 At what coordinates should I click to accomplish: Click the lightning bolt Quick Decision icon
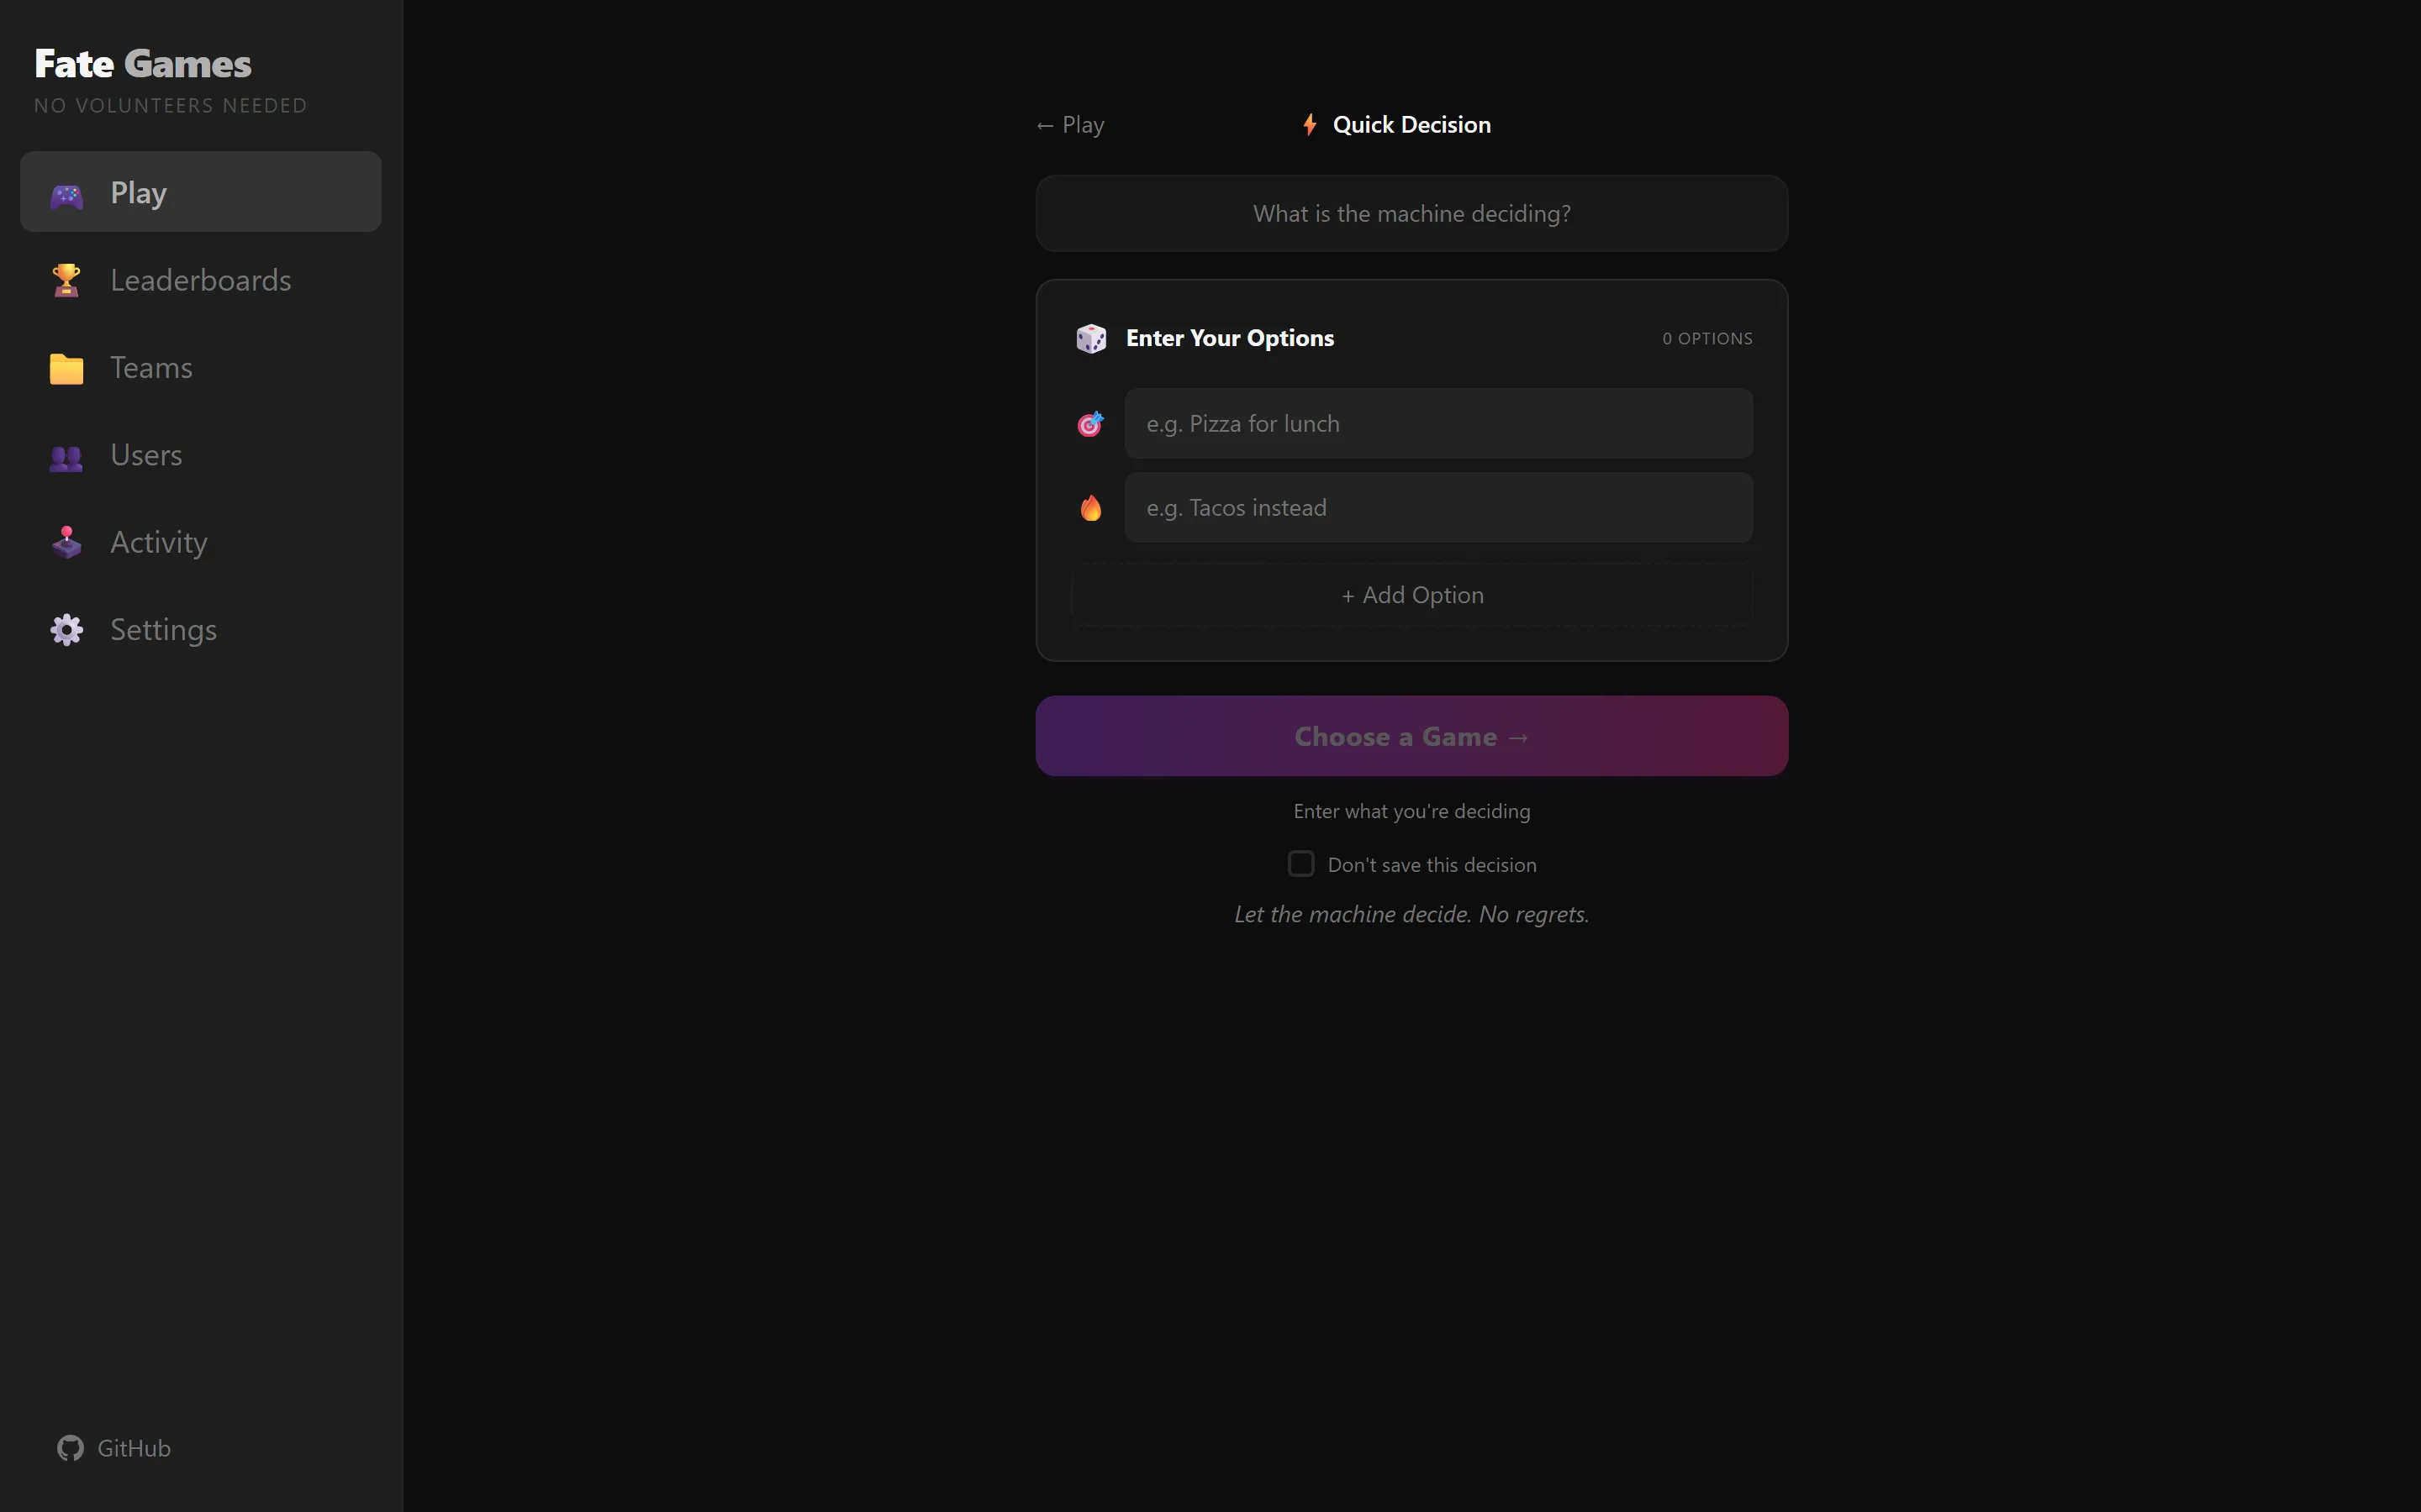1310,125
